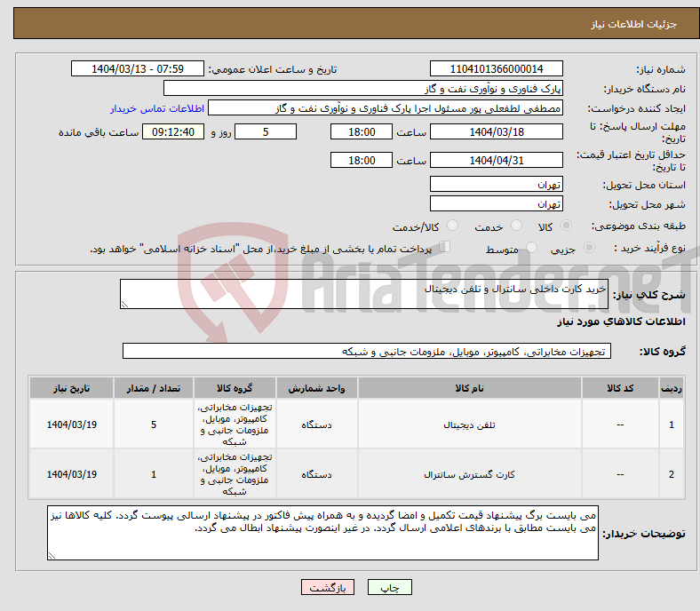Click the توضیحات خریدار notes textarea
Viewport: 700px width, 611px height.
point(322,533)
